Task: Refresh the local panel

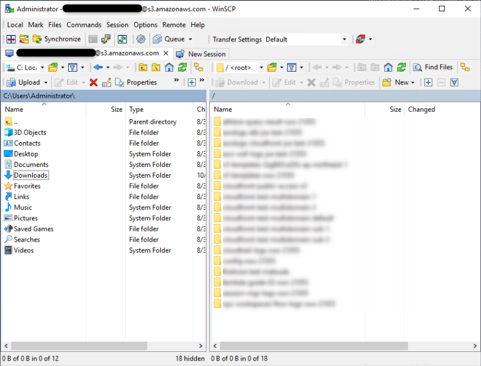Action: coord(183,68)
